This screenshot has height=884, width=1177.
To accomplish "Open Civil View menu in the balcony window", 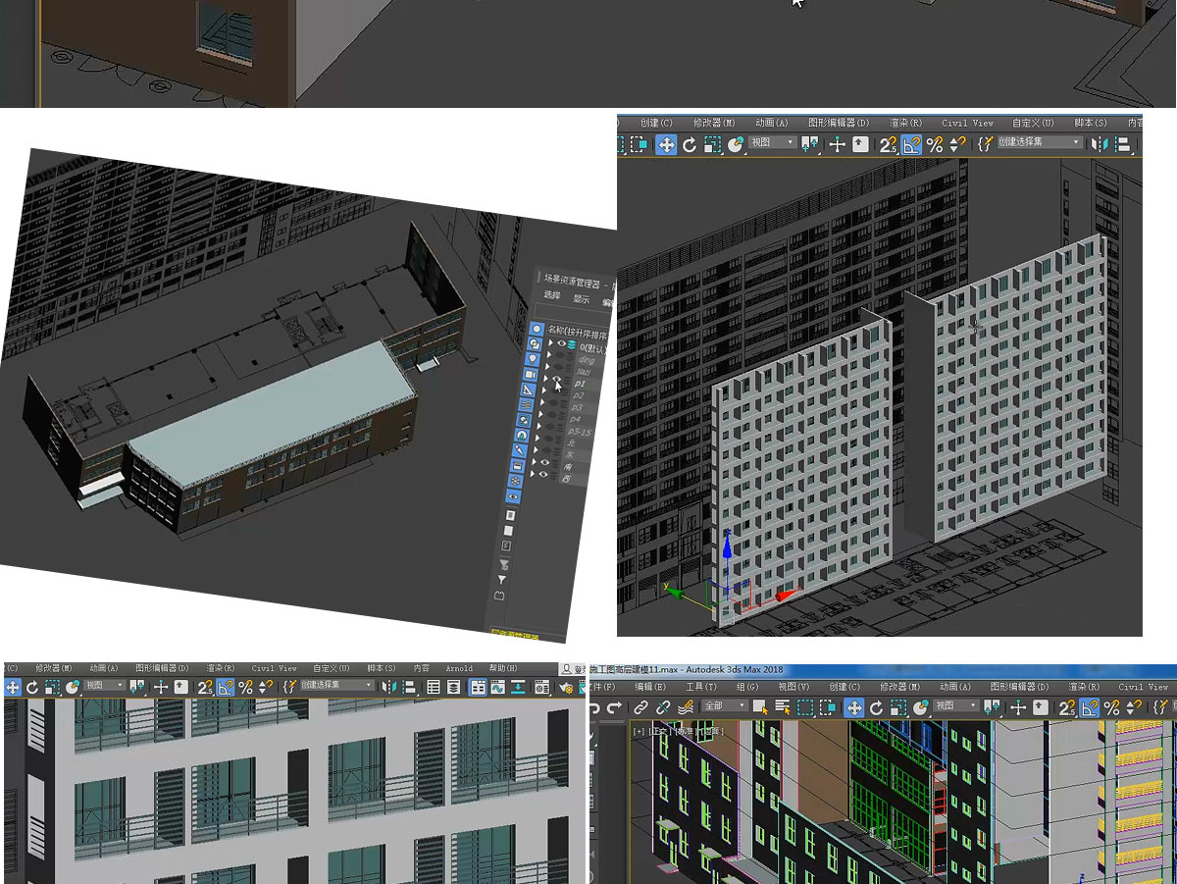I will tap(274, 669).
